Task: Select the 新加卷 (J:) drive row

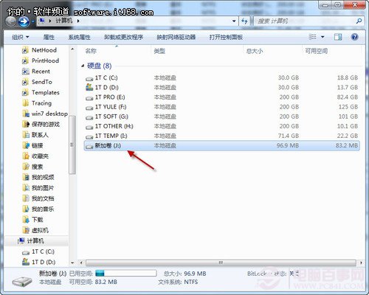Action: (221, 145)
